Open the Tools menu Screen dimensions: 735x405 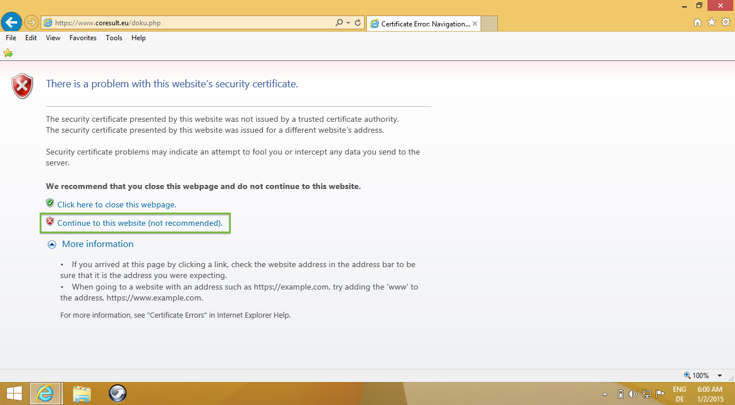pyautogui.click(x=114, y=38)
